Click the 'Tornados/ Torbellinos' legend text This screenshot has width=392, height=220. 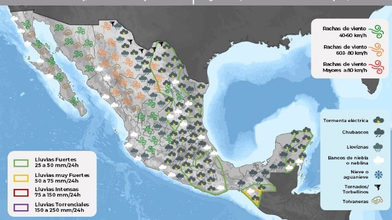point(356,190)
